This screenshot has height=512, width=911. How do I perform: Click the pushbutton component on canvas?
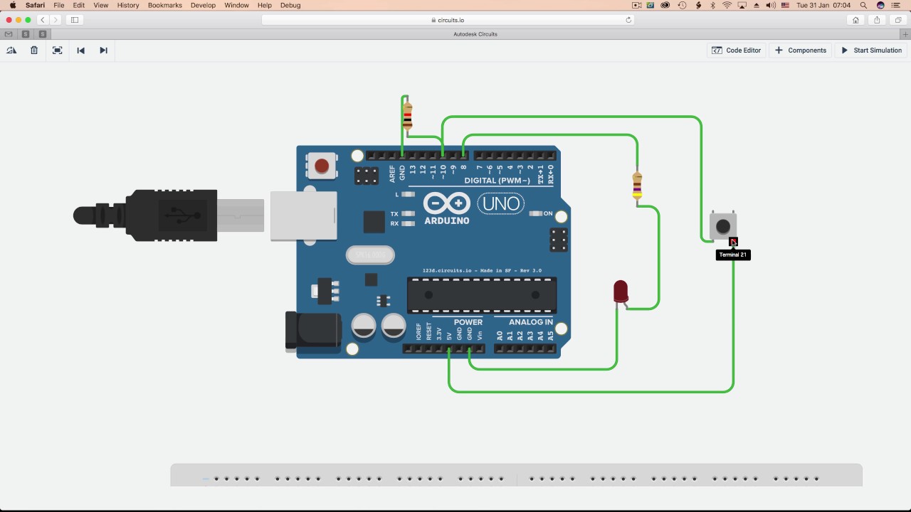723,227
